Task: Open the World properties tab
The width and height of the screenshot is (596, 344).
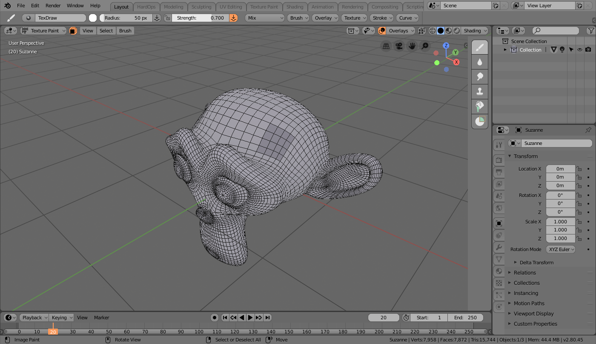Action: pyautogui.click(x=499, y=208)
